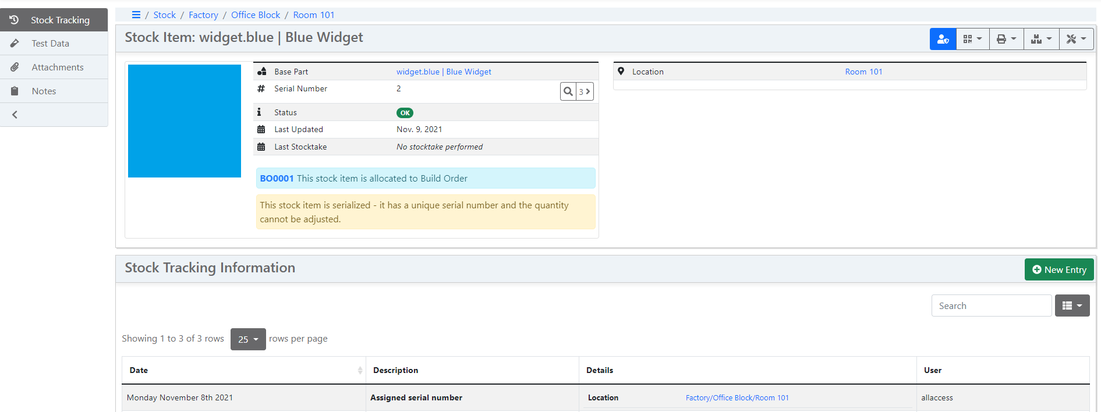Open the barcode actions dropdown
Viewport: 1101px width, 412px height.
pyautogui.click(x=972, y=39)
